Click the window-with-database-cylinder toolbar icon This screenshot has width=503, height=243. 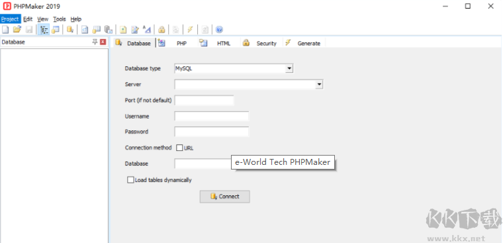click(56, 30)
